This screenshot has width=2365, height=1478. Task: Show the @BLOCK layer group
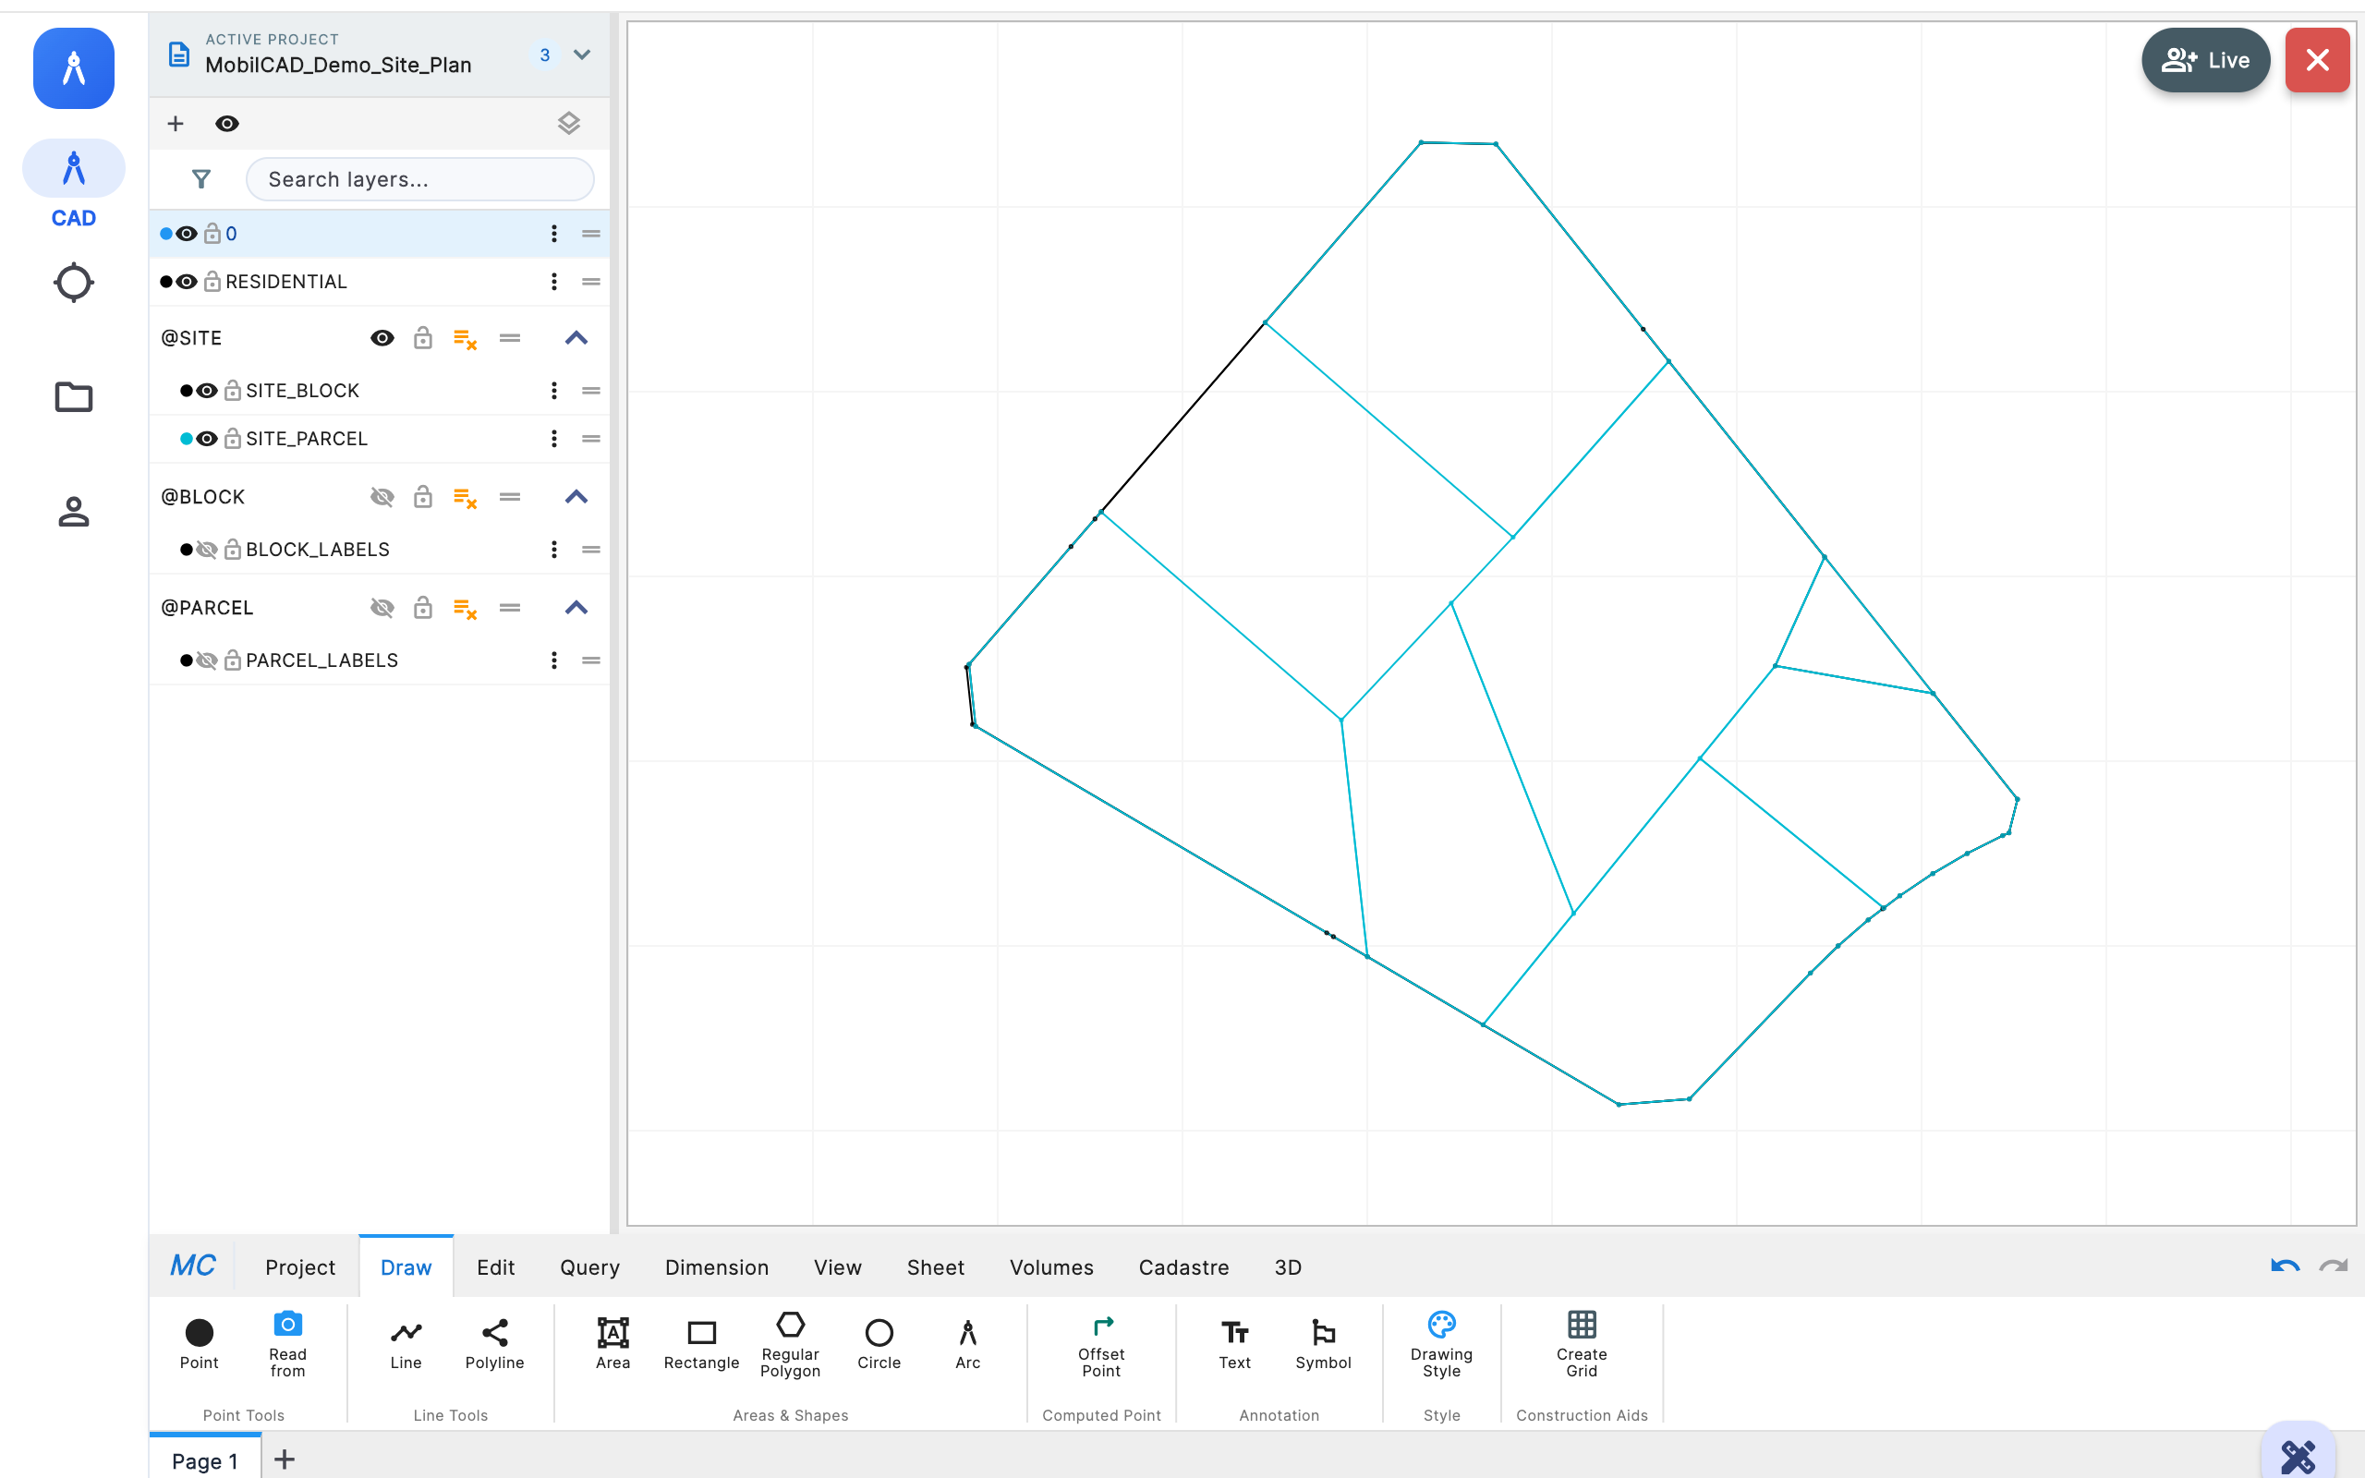[382, 497]
